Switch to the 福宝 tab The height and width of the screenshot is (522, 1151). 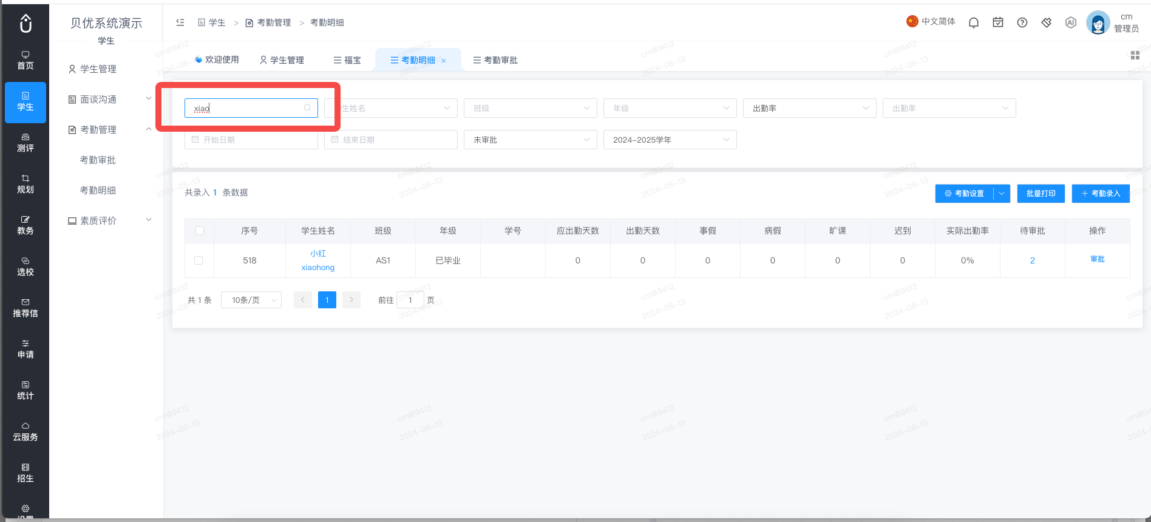click(x=347, y=60)
